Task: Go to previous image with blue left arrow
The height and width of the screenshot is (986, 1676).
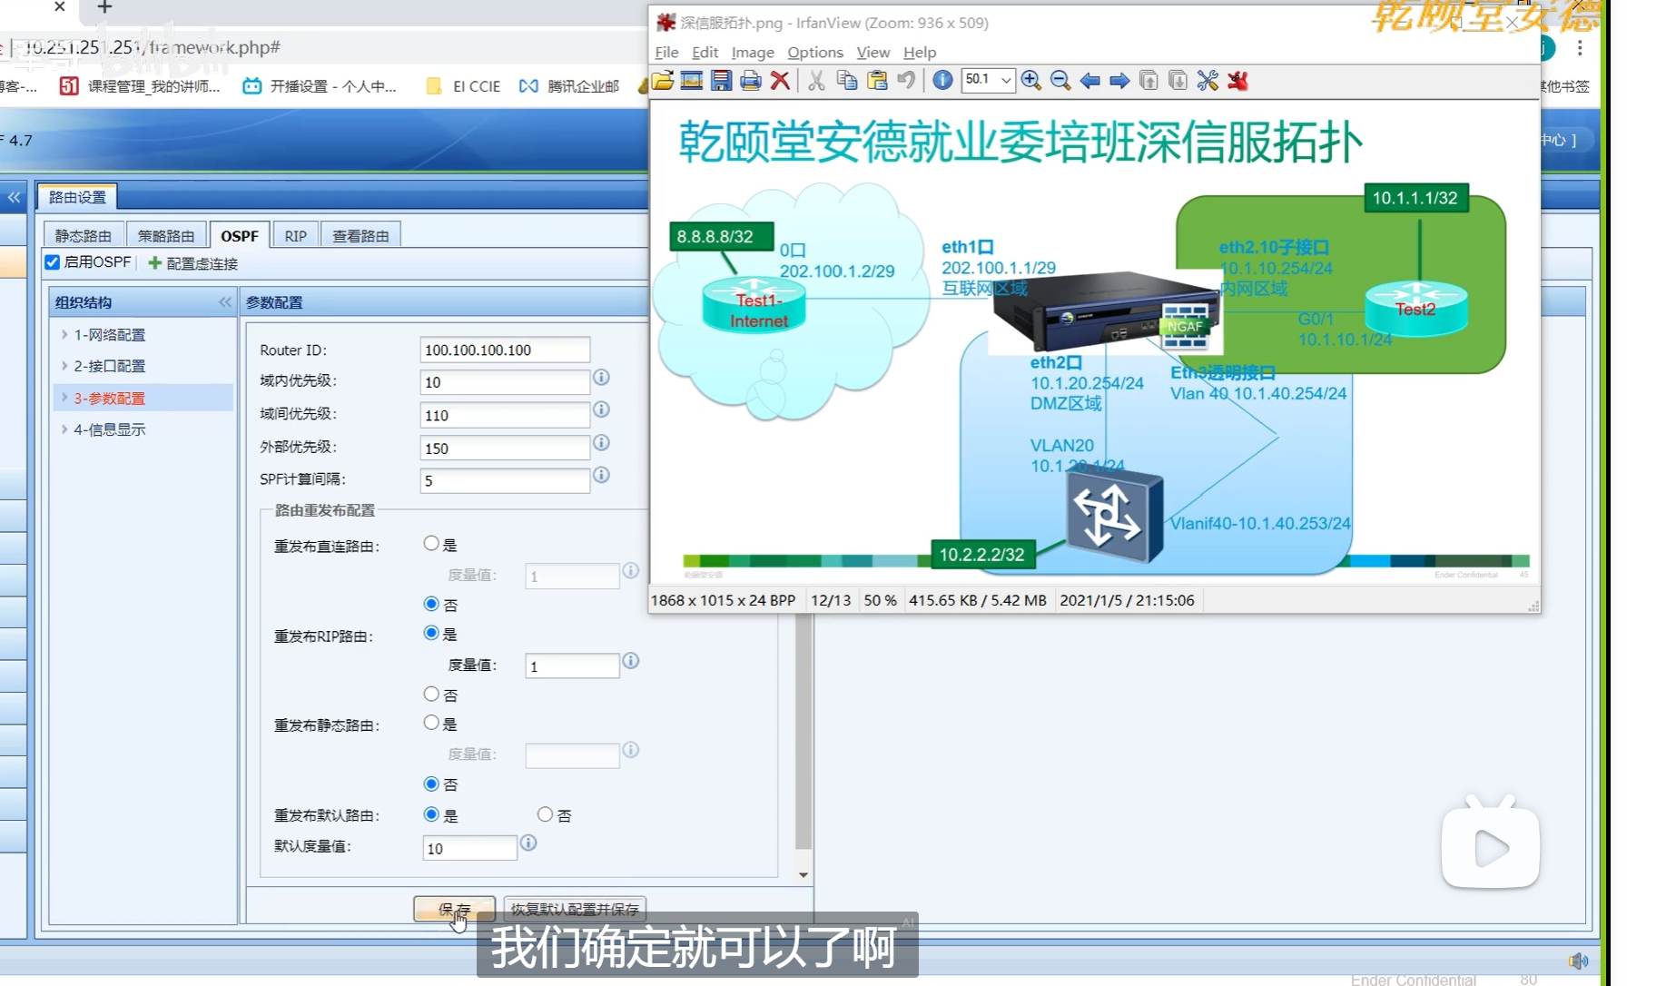Action: pos(1090,81)
